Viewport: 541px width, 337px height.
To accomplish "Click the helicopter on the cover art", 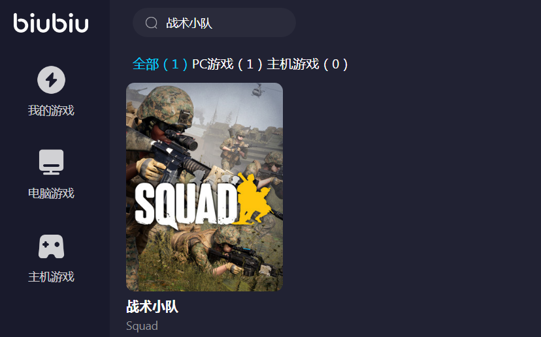I will tap(257, 91).
